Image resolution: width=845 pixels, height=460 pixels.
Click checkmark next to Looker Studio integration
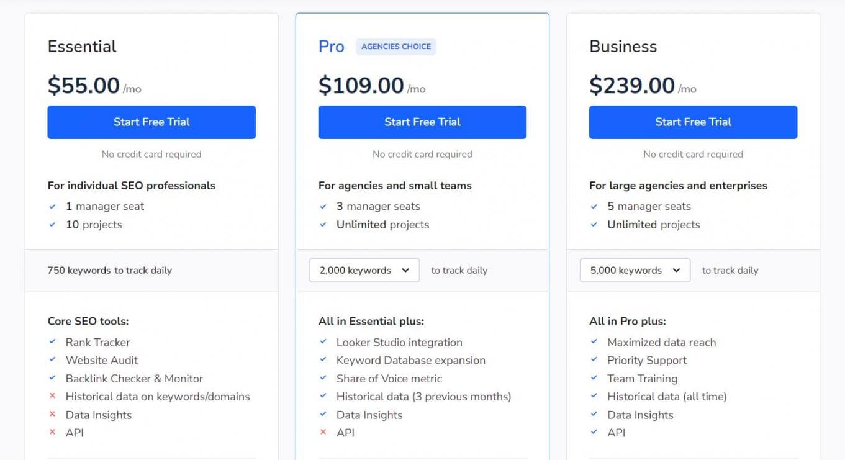pyautogui.click(x=323, y=342)
